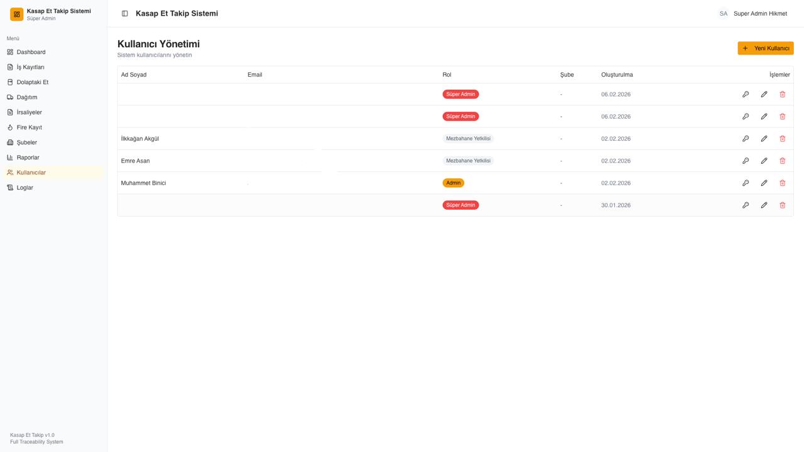Navigate to Dağıtım section

click(27, 97)
